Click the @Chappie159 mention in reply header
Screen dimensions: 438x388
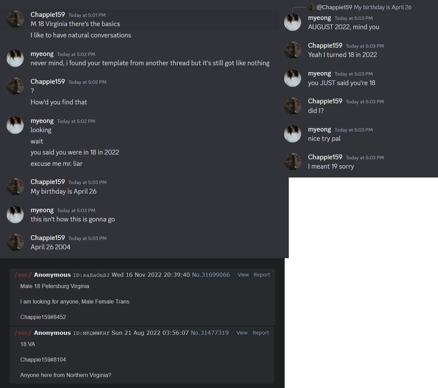(x=334, y=7)
